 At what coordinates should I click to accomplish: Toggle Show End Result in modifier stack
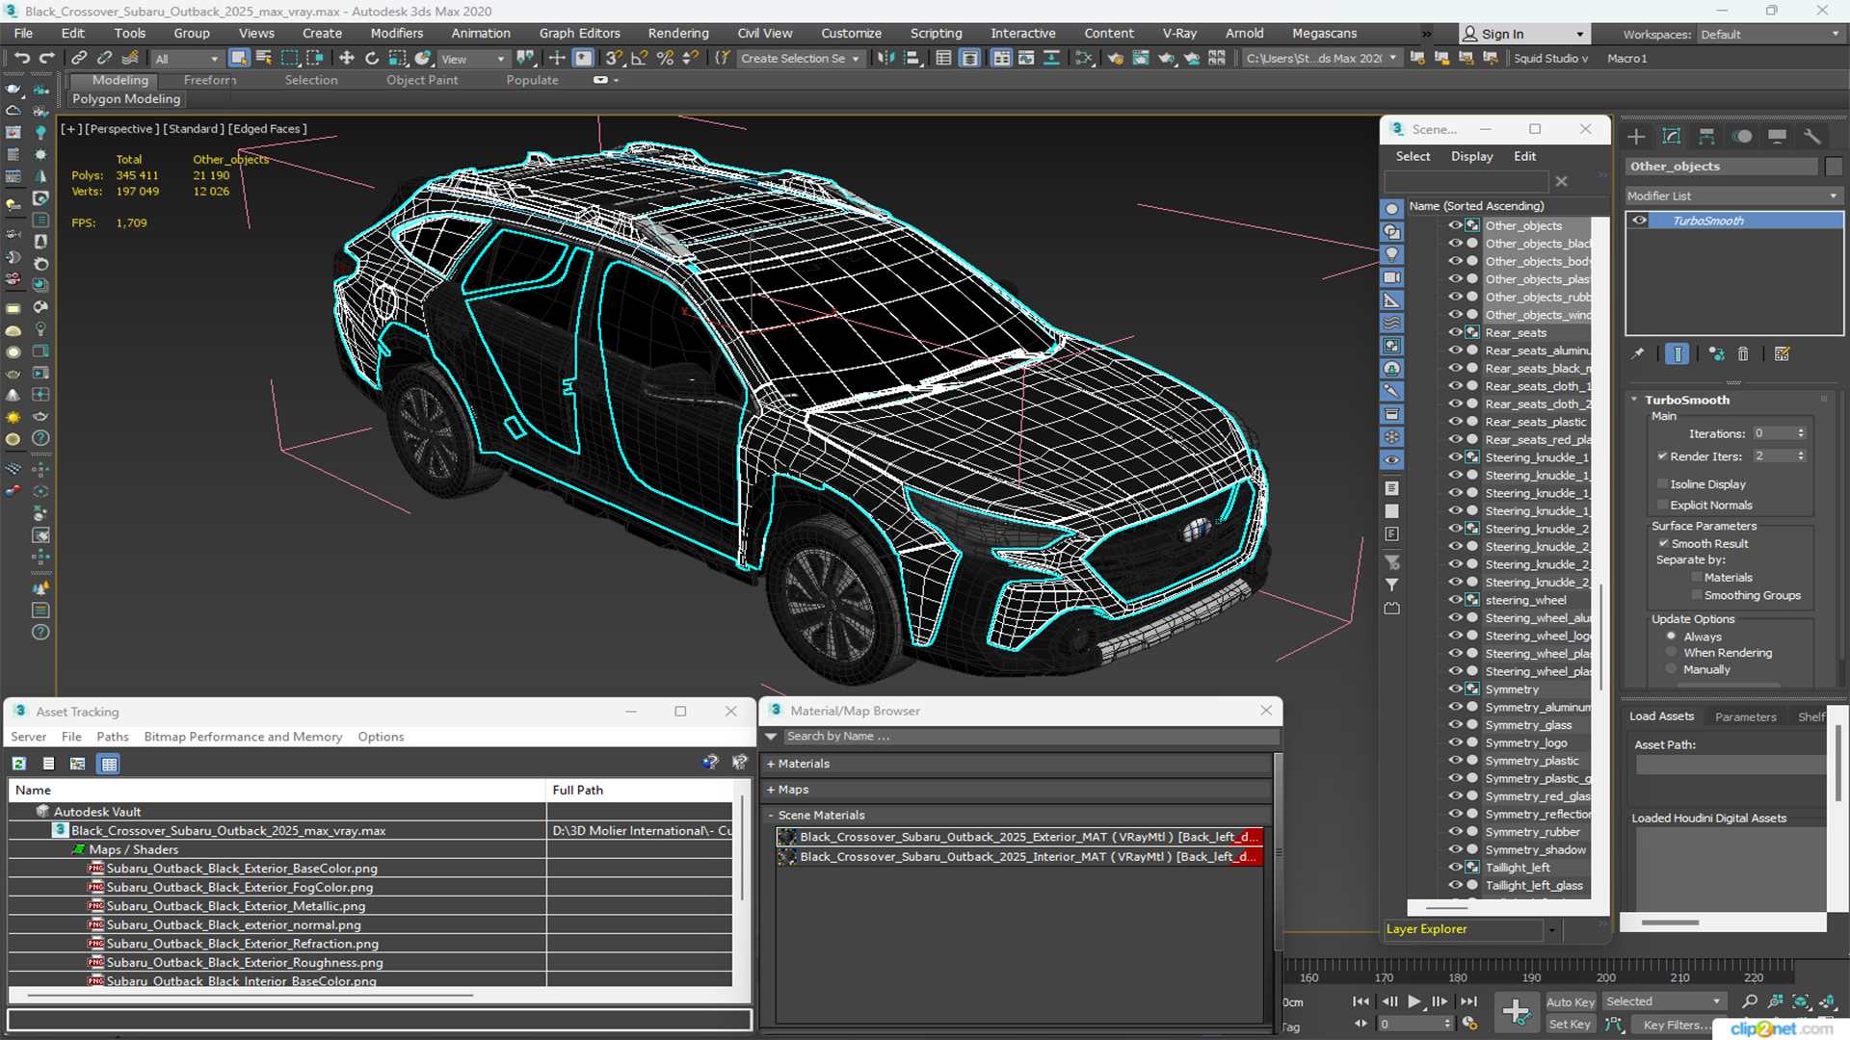coord(1678,353)
